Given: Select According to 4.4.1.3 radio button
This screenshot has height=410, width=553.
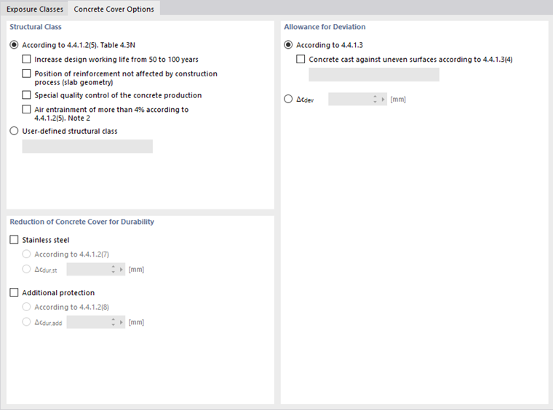Looking at the screenshot, I should pos(289,45).
